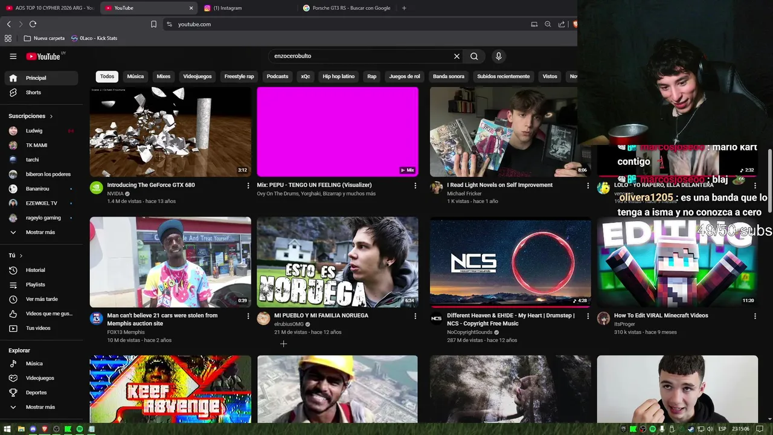
Task: Click the magnifying glass search button
Action: tap(474, 56)
